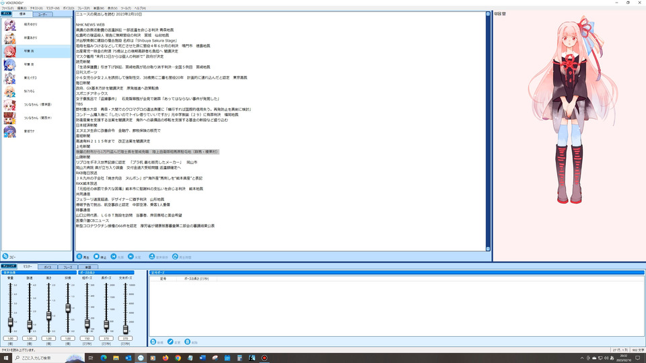646x363 pixels.
Task: Click the red record app icon in taskbar
Action: (264, 358)
